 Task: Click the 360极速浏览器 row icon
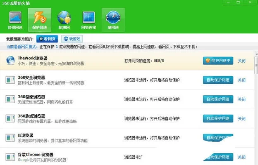point(10,99)
